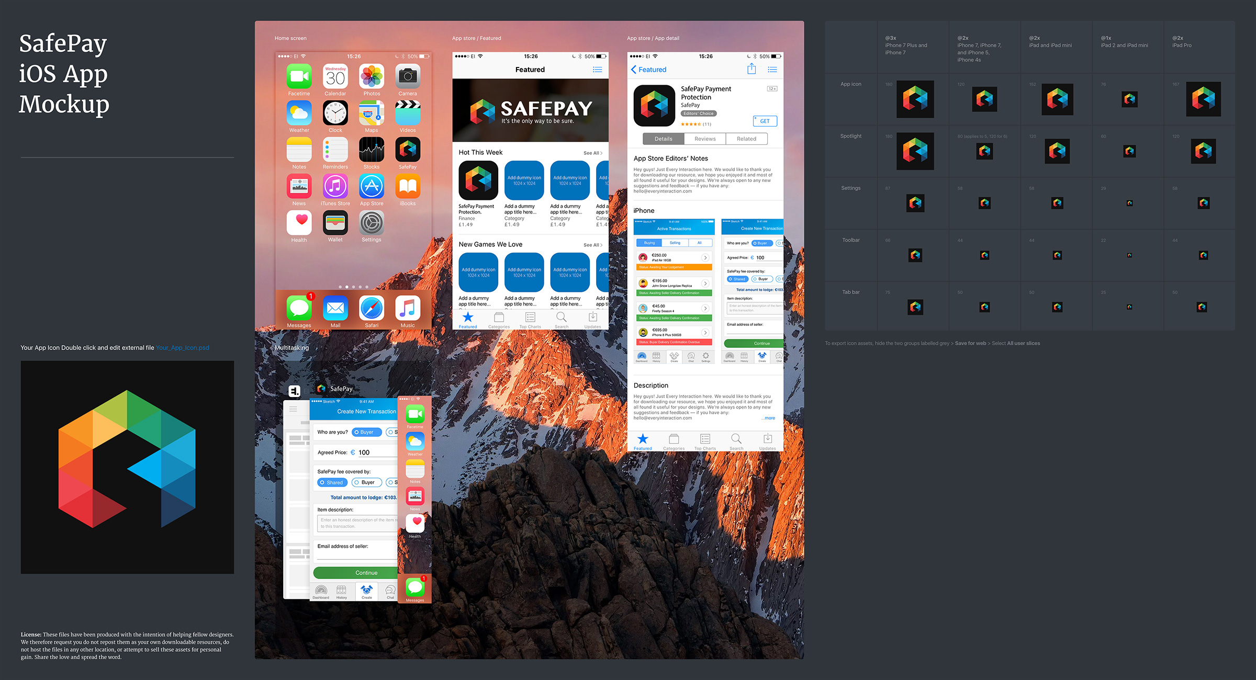Open the Your_App_Icon.psd link
Screen dimensions: 1256x680
click(182, 347)
